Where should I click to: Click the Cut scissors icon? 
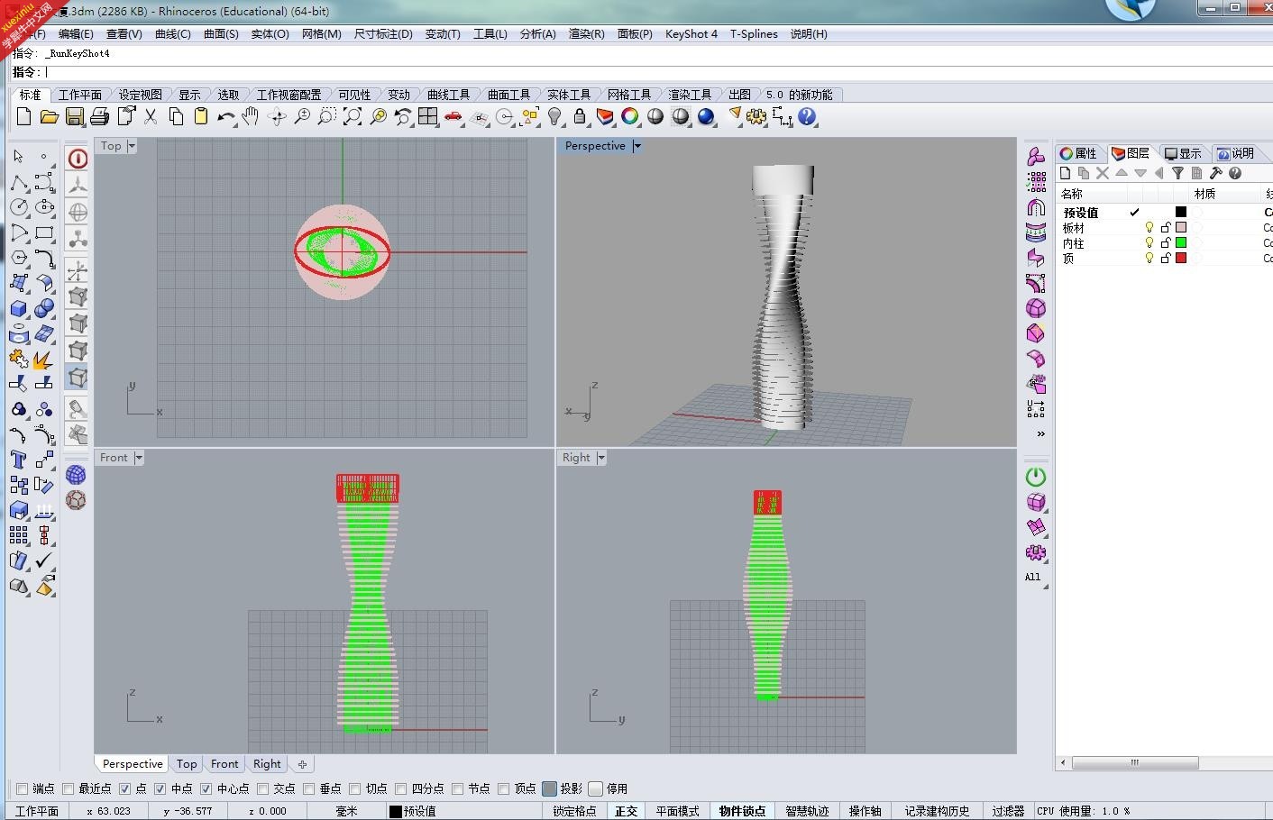point(151,116)
